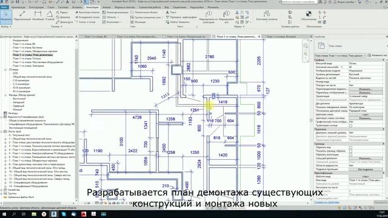Screen dimensions: 388x218
Task: Click the Apply button in Properties
Action: point(380,202)
